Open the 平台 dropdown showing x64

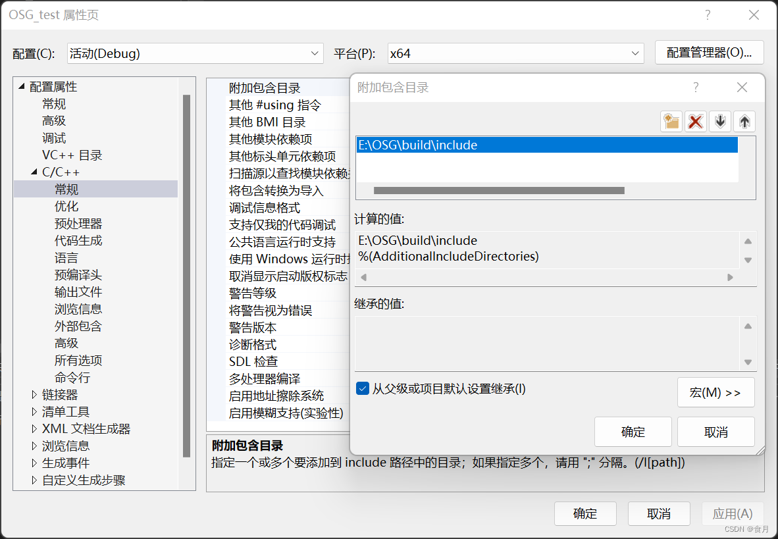(x=634, y=53)
